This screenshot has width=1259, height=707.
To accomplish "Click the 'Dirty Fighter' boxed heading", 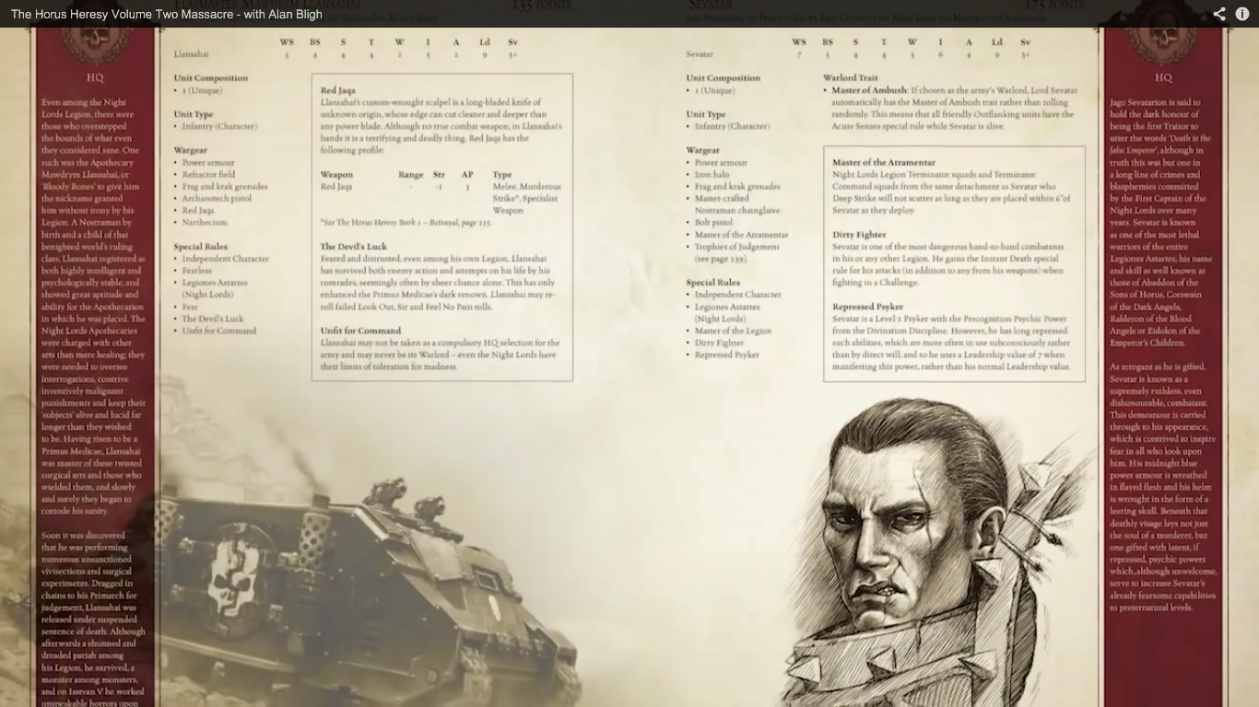I will tap(859, 235).
